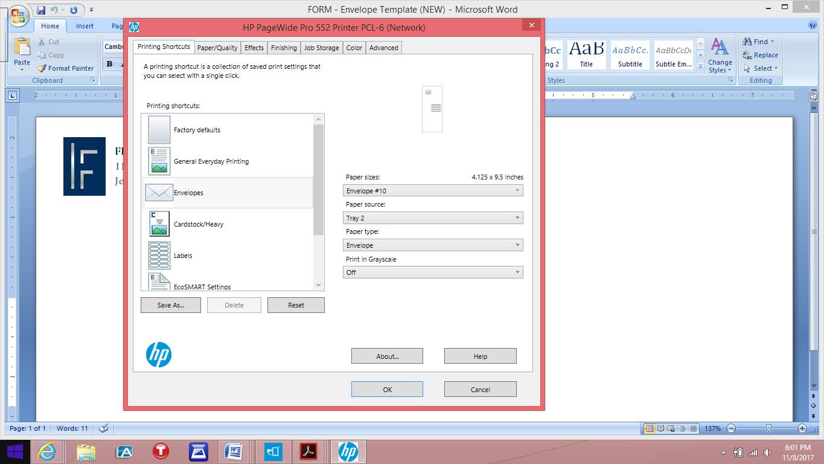Click the Paste clipboard icon in Word

pyautogui.click(x=22, y=47)
